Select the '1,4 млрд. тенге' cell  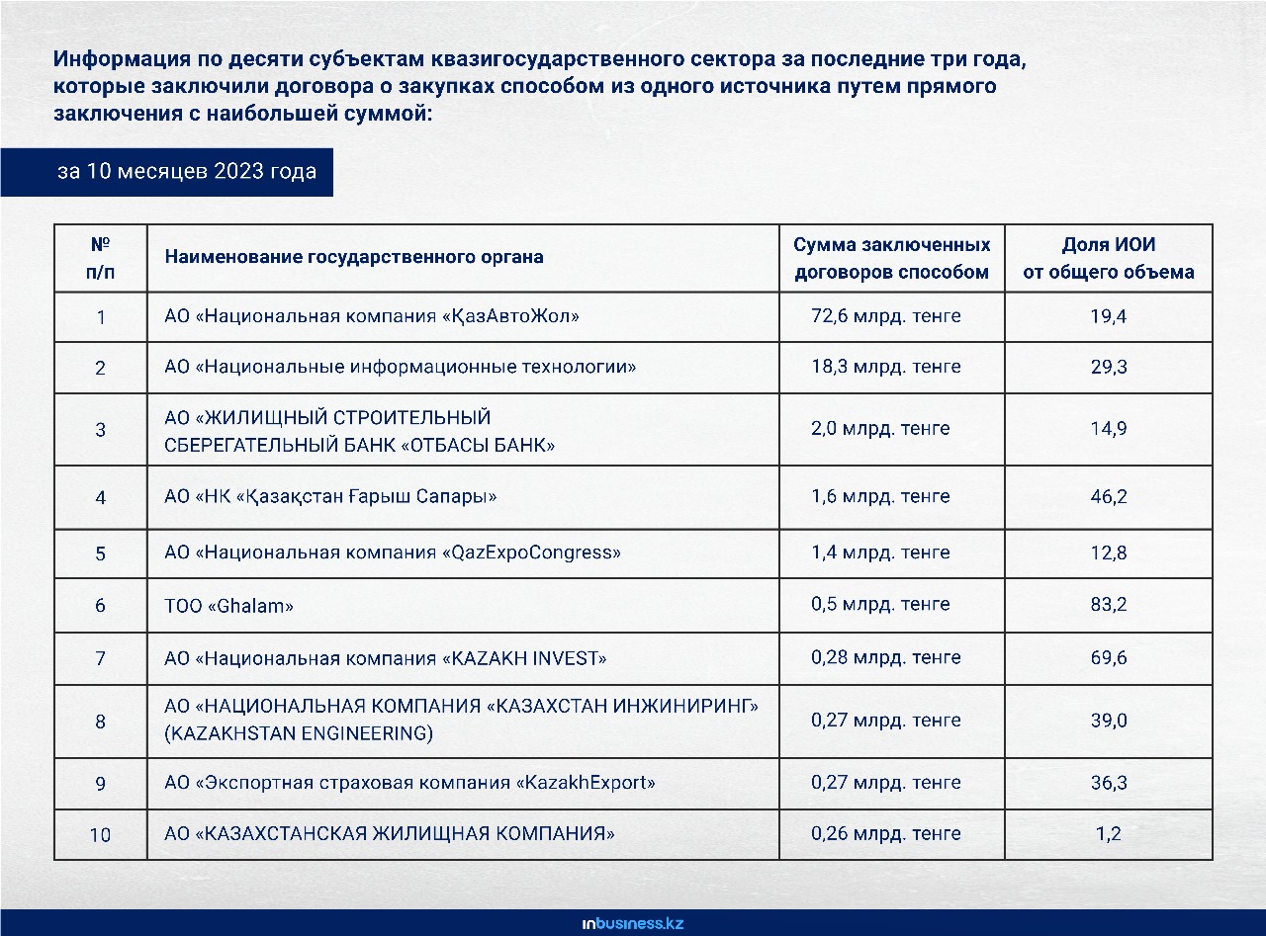click(x=891, y=553)
